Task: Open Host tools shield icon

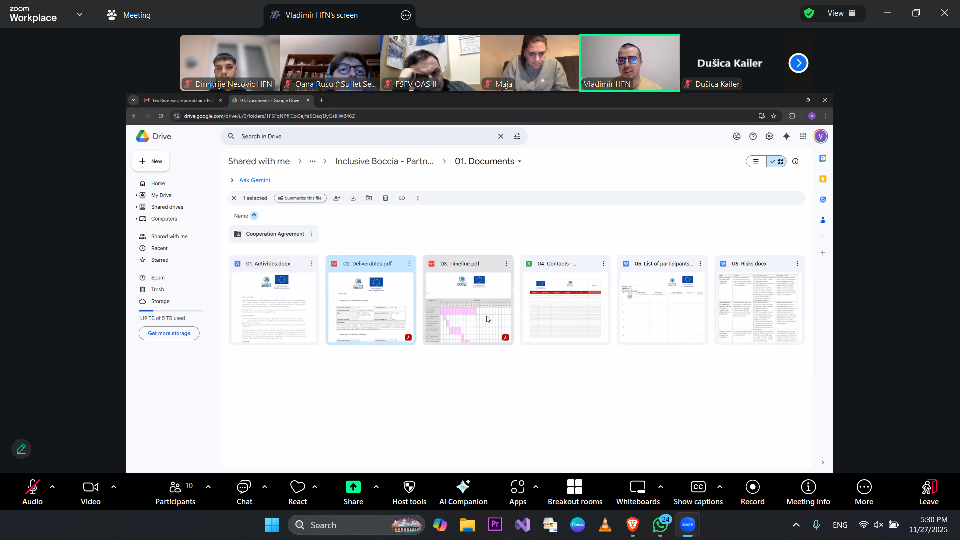Action: (x=409, y=487)
